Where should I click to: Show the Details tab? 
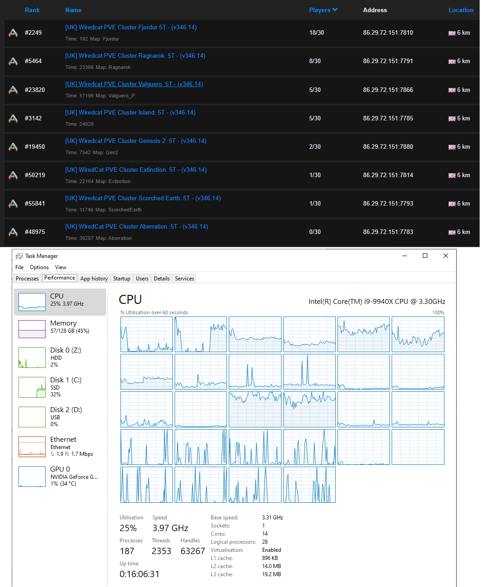(162, 279)
